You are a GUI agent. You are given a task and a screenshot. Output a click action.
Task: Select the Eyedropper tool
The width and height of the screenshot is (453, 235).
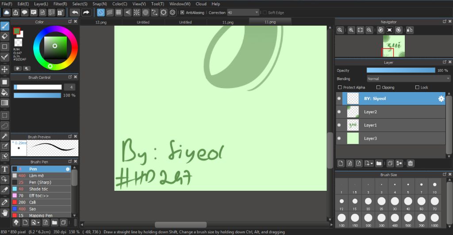tap(4, 202)
